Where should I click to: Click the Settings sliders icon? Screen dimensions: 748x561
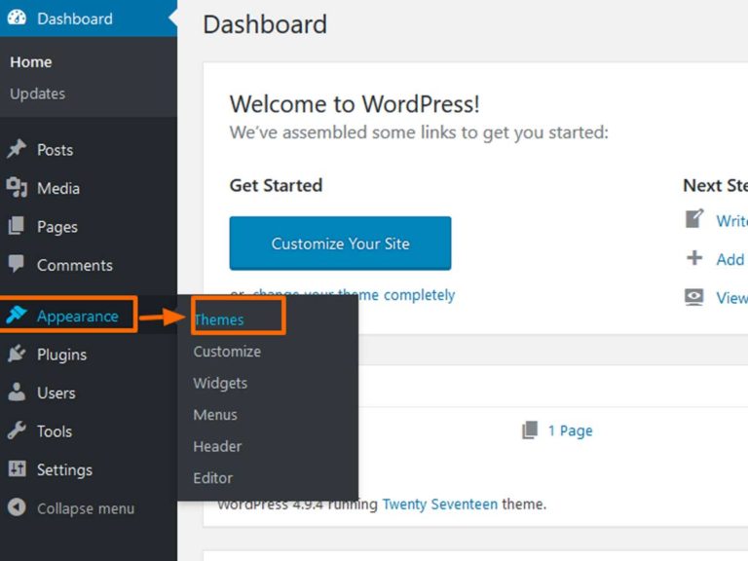[17, 468]
